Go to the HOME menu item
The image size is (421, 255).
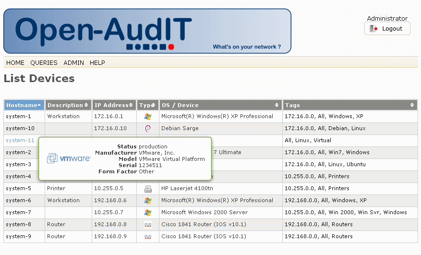15,63
